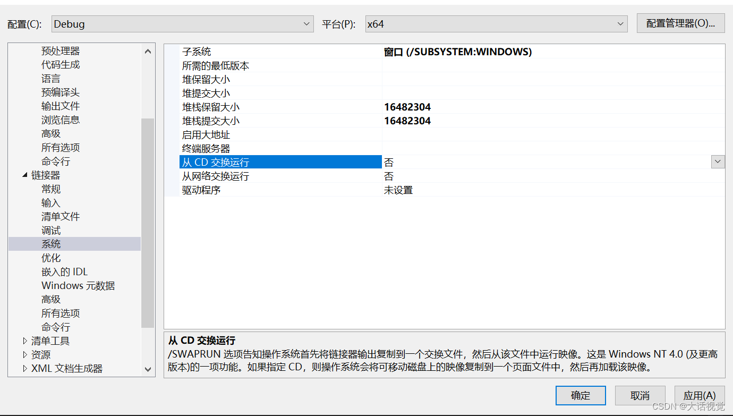Click the 取消 button
The width and height of the screenshot is (733, 416).
640,395
